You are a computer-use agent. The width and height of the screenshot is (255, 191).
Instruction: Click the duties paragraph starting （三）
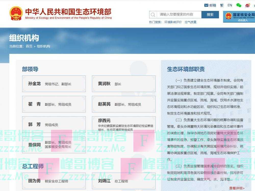point(205,173)
